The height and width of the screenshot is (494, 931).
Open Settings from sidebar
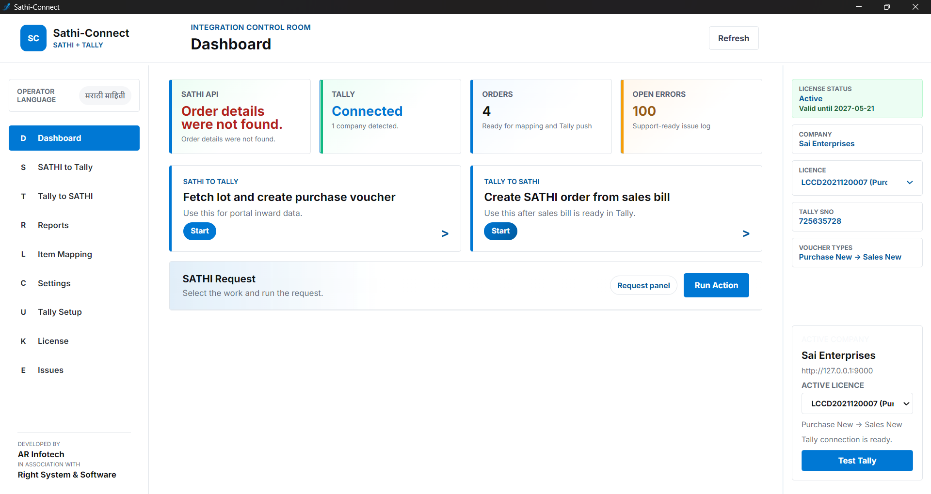click(x=74, y=283)
